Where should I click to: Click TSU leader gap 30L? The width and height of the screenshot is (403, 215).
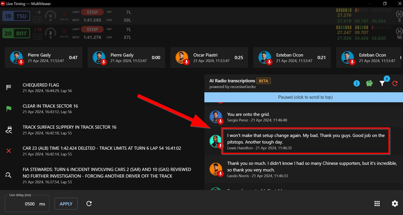(127, 20)
